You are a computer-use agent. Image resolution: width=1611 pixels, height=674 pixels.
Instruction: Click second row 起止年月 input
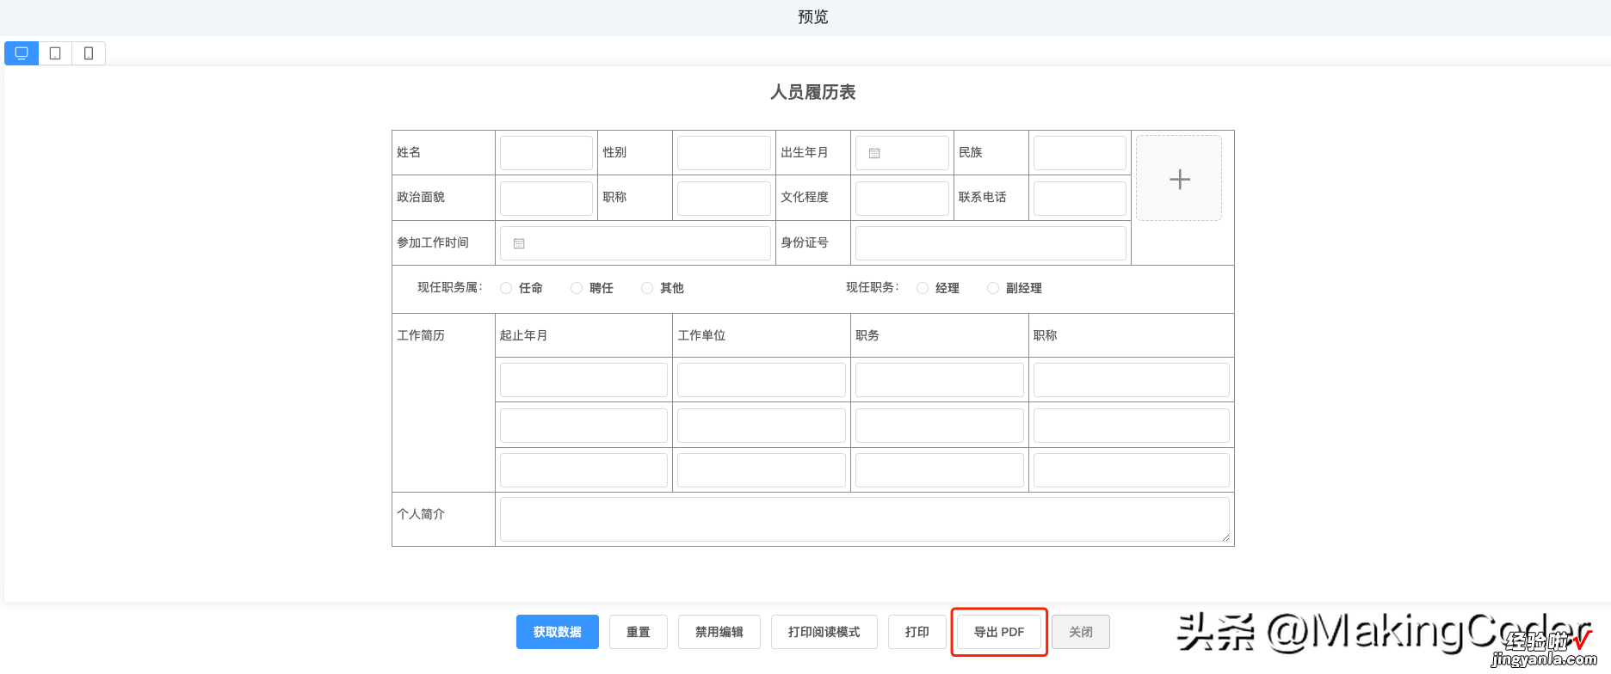click(583, 426)
